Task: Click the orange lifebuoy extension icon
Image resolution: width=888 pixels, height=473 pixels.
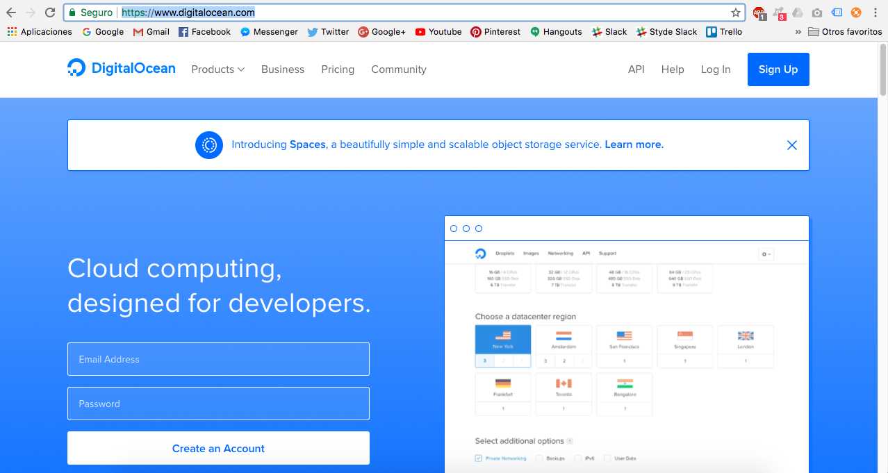Action: [856, 13]
